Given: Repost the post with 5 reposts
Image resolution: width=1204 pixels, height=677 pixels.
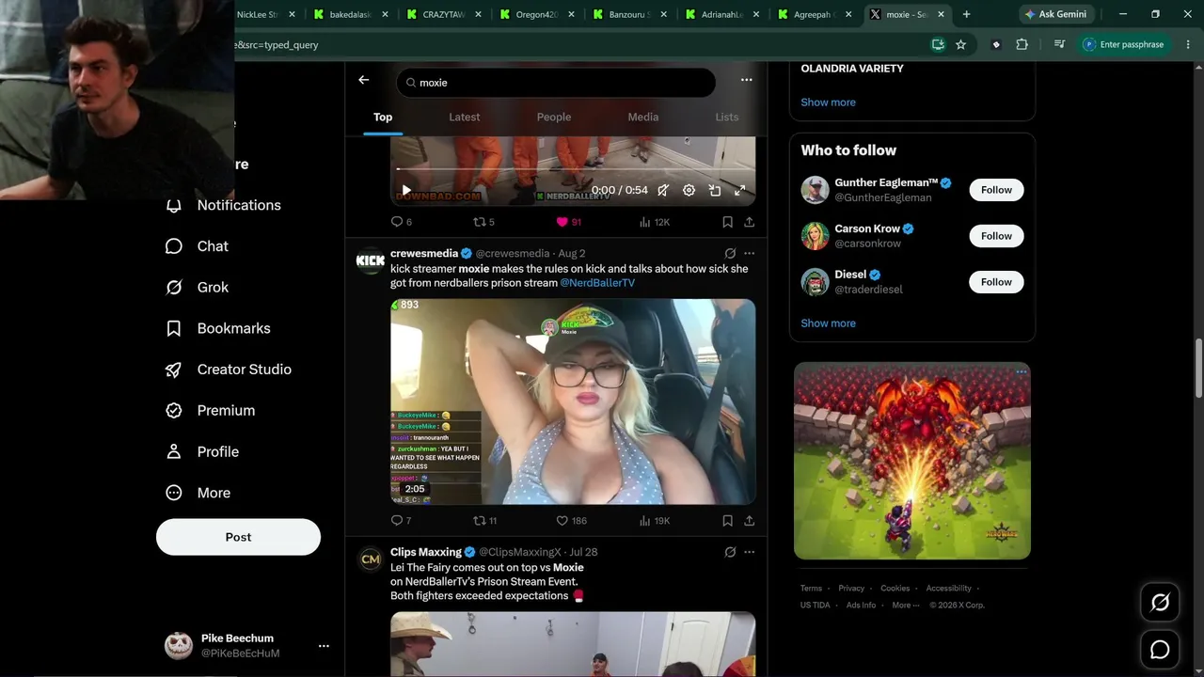Looking at the screenshot, I should pyautogui.click(x=483, y=222).
